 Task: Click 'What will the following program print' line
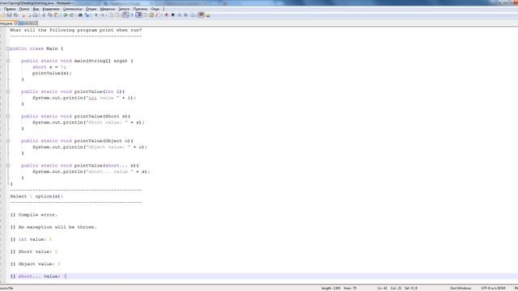[x=75, y=30]
